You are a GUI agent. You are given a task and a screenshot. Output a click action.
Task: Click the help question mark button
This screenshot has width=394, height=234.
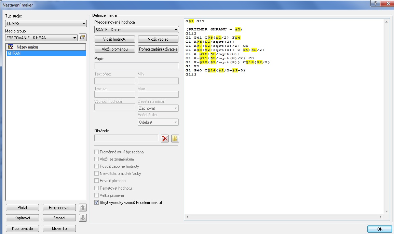(376, 3)
